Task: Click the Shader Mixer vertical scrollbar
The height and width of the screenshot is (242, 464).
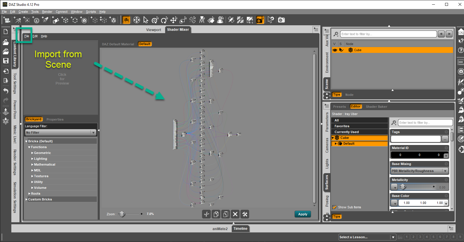Action: [x=314, y=128]
